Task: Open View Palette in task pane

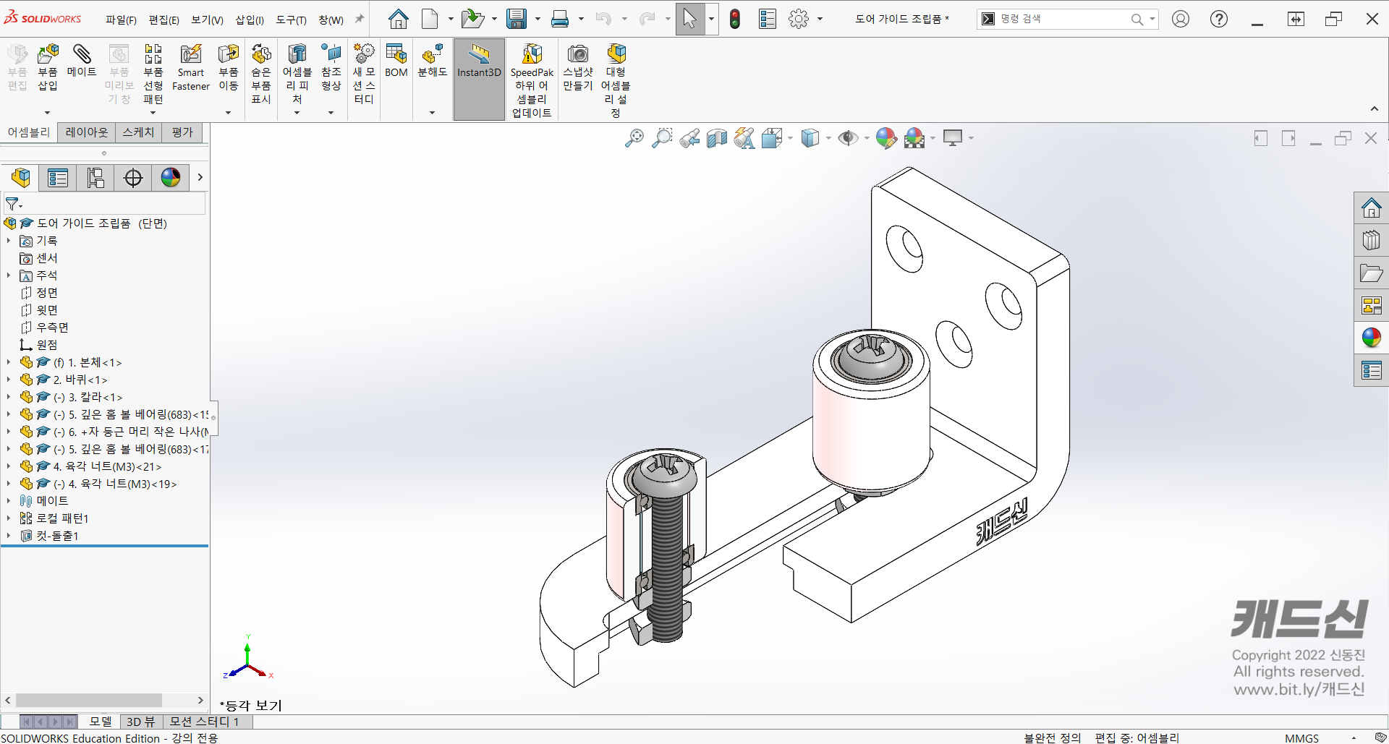Action: (1371, 305)
